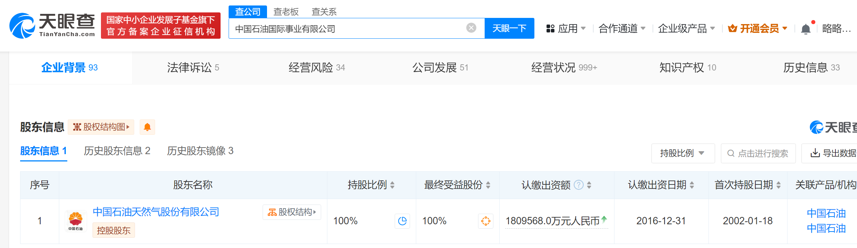
Task: Expand the 股权结构 button in the shareholder row
Action: (292, 212)
